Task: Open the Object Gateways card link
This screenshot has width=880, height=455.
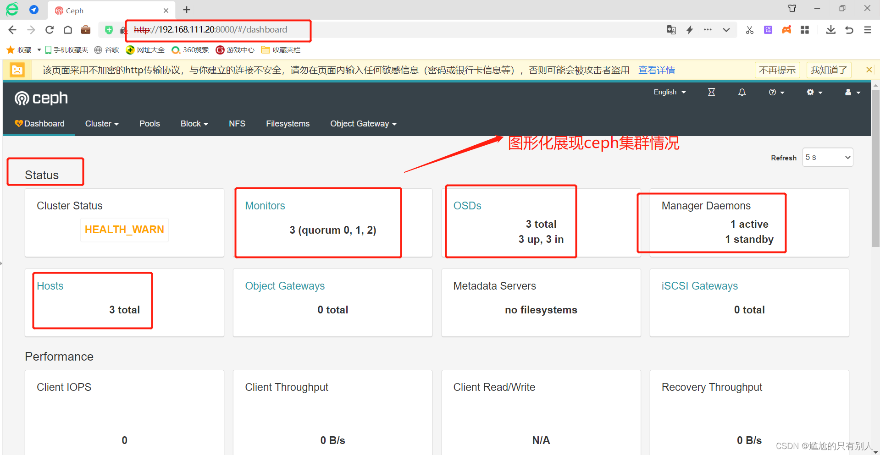Action: point(285,286)
